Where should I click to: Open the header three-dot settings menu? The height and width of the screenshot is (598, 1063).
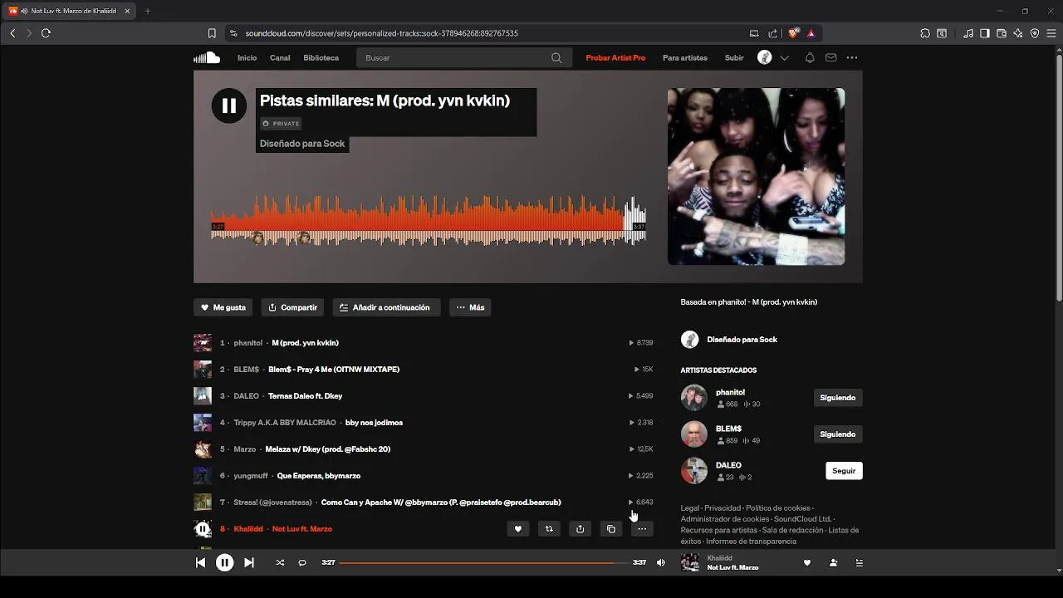coord(852,58)
